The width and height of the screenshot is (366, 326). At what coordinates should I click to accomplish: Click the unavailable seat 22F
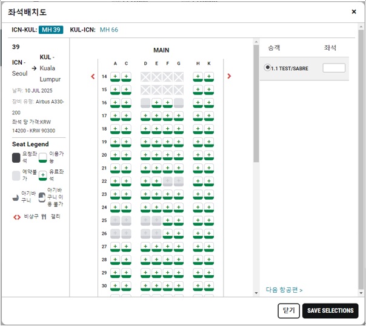click(x=168, y=181)
